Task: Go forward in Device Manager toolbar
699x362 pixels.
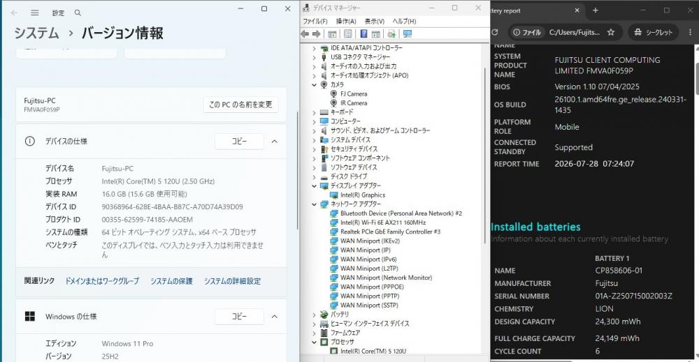Action: click(x=317, y=33)
